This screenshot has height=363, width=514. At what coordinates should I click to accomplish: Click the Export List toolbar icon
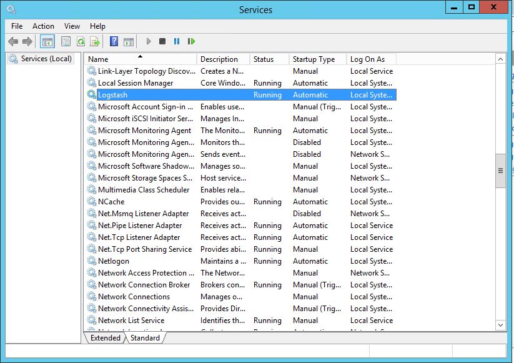95,42
